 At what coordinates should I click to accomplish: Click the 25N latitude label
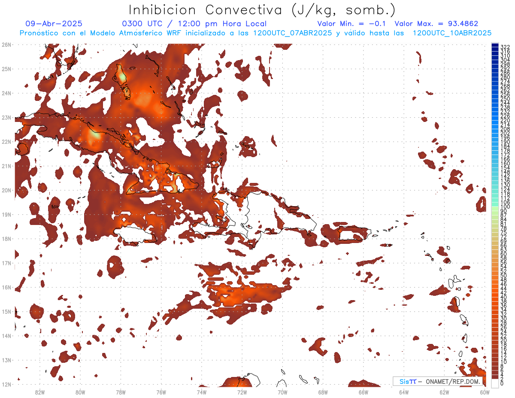pos(6,69)
